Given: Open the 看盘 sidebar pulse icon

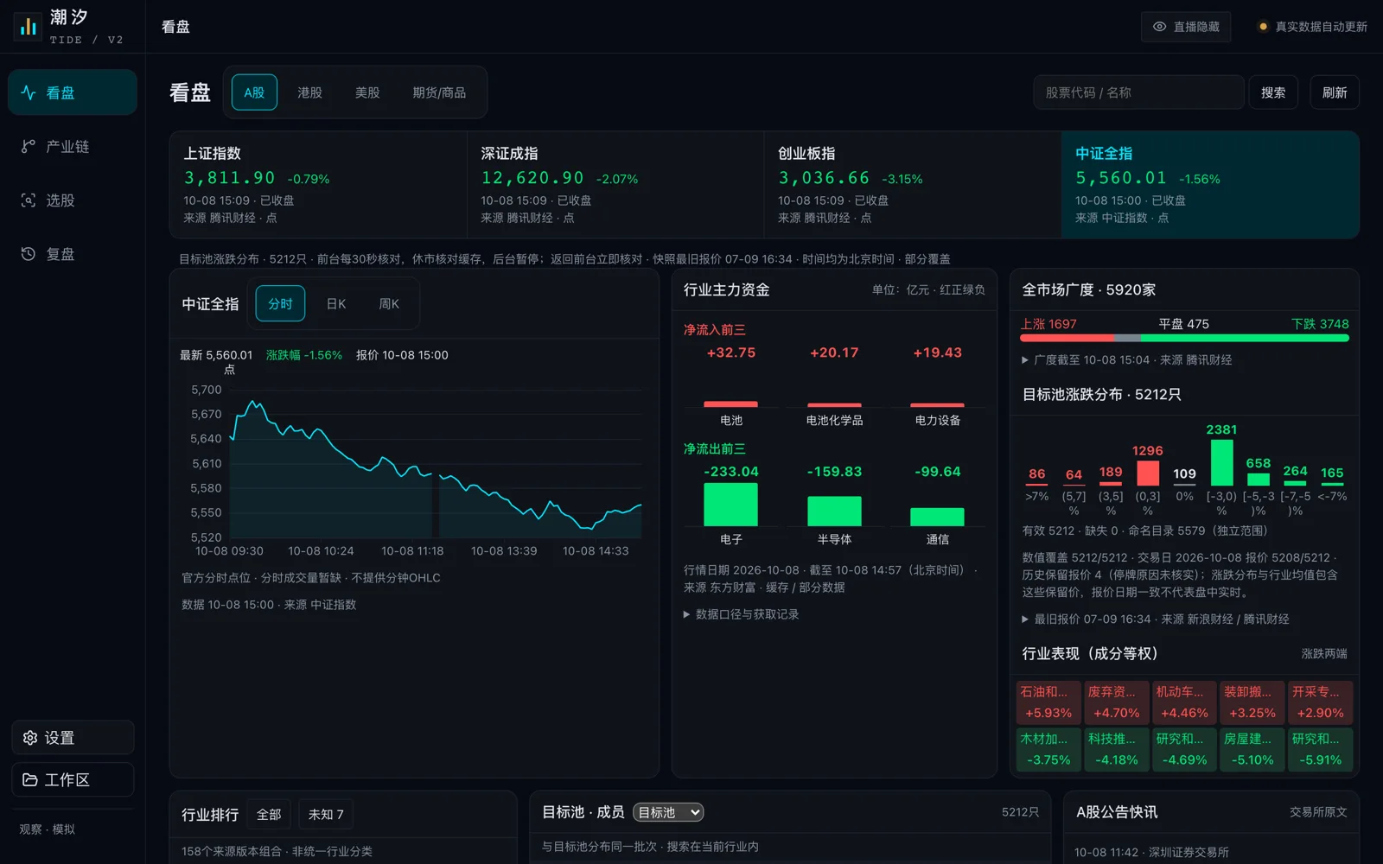Looking at the screenshot, I should click(29, 92).
